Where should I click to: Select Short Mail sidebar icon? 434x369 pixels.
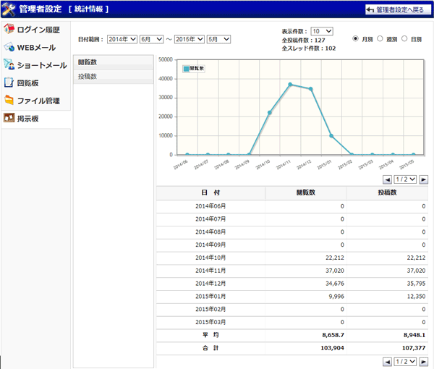point(9,65)
